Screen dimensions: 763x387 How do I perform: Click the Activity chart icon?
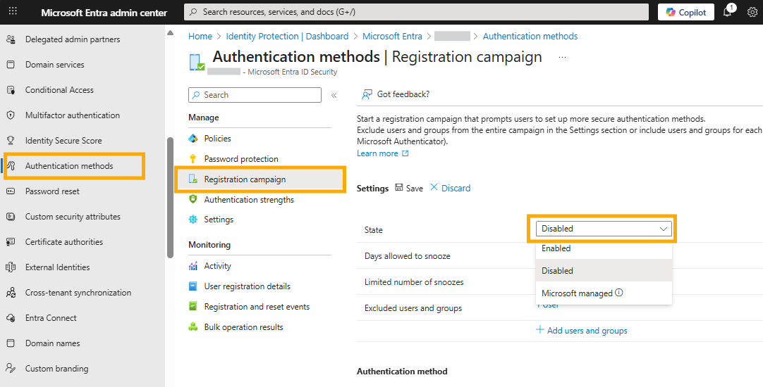(x=193, y=266)
